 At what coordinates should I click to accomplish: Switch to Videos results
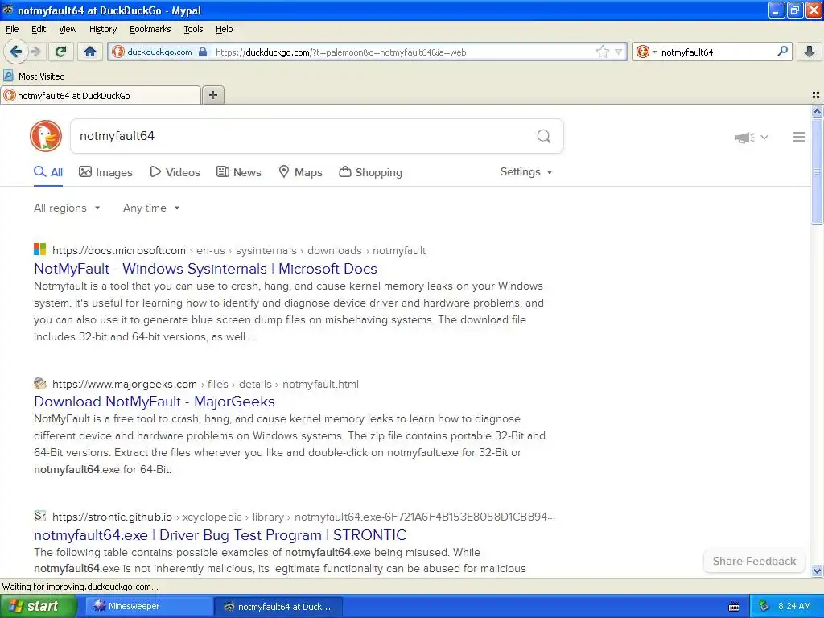[x=175, y=172]
